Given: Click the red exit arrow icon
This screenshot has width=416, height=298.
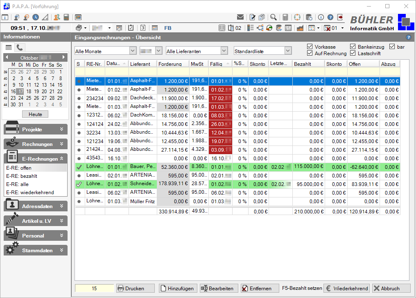Looking at the screenshot, I should pyautogui.click(x=340, y=17).
